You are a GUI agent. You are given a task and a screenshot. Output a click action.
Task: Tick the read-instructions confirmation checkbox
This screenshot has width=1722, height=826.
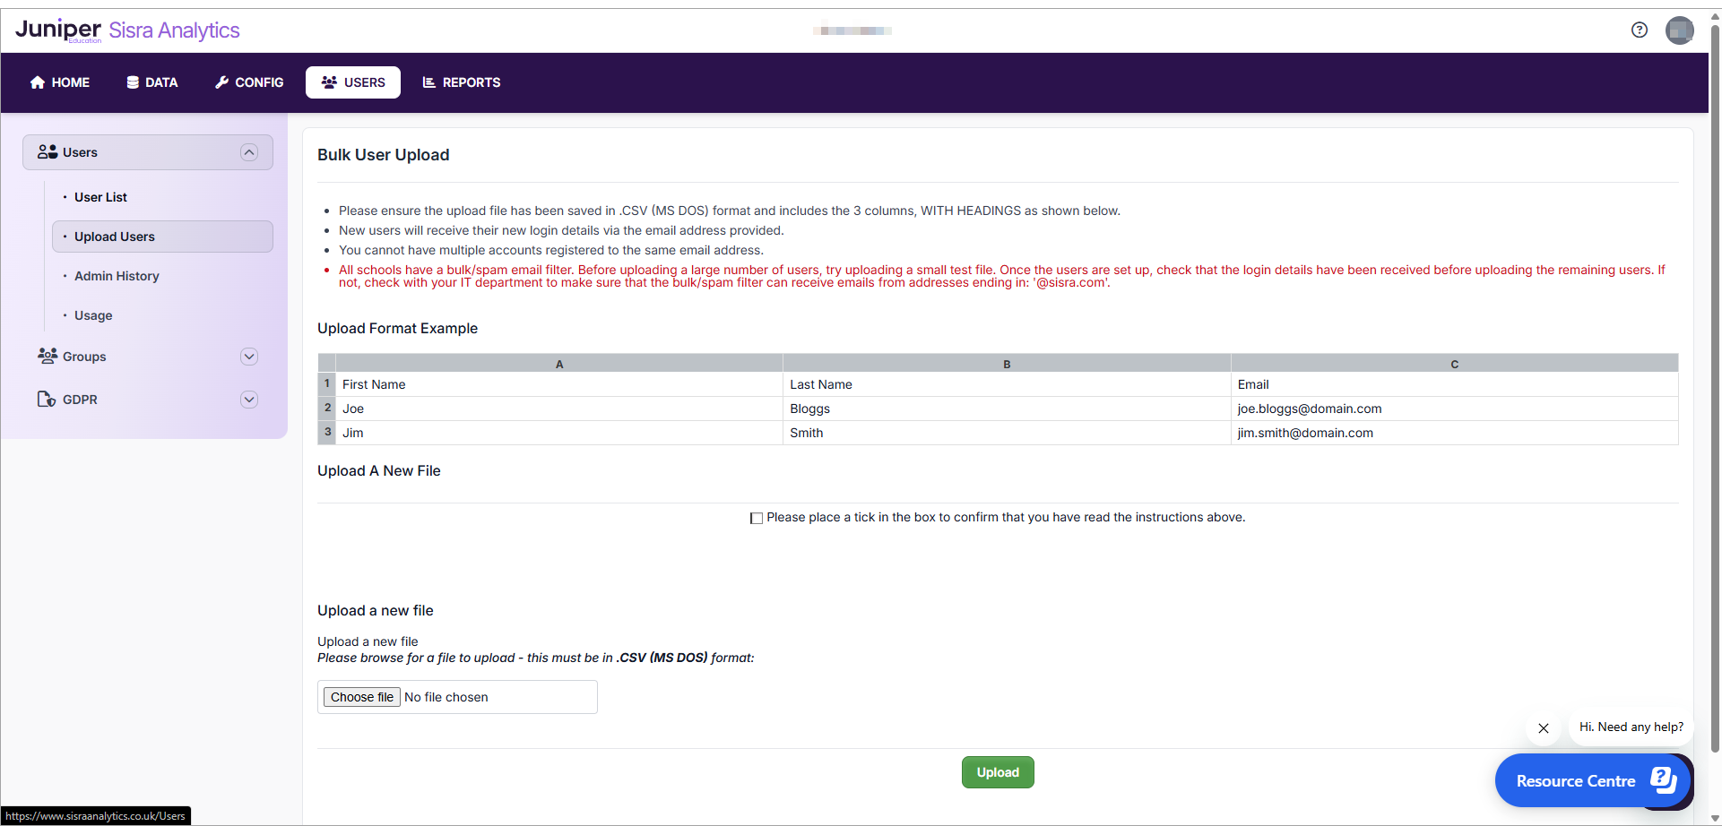757,518
